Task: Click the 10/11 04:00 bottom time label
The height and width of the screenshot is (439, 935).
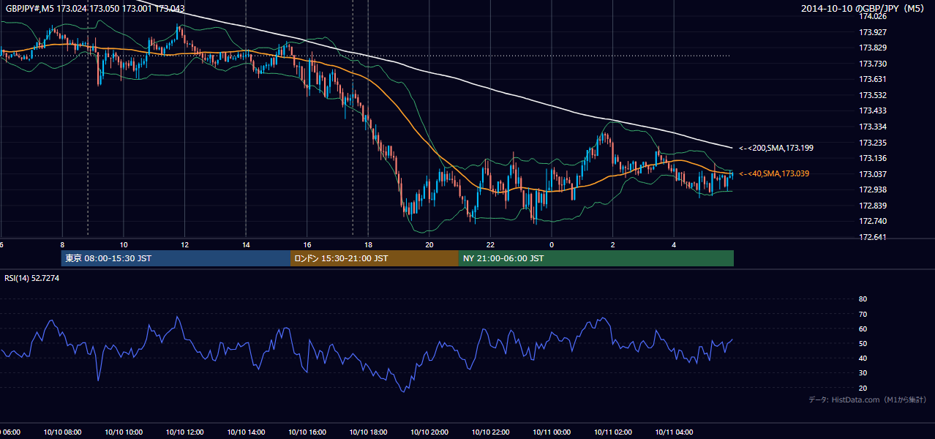Action: pos(674,432)
